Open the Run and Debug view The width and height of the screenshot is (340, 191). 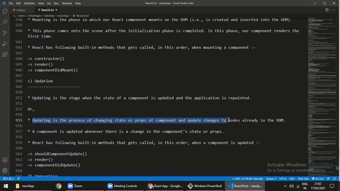click(5, 44)
